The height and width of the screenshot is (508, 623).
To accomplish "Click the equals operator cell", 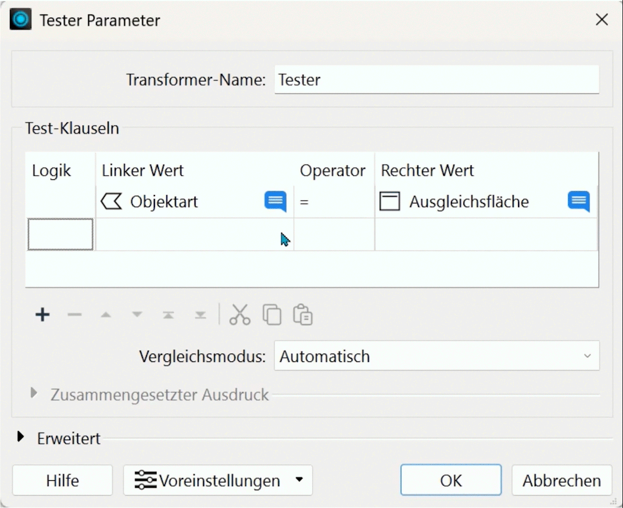I will [334, 201].
